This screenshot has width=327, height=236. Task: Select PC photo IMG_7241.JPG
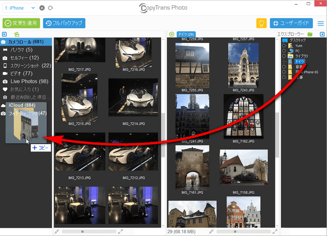tap(192, 117)
